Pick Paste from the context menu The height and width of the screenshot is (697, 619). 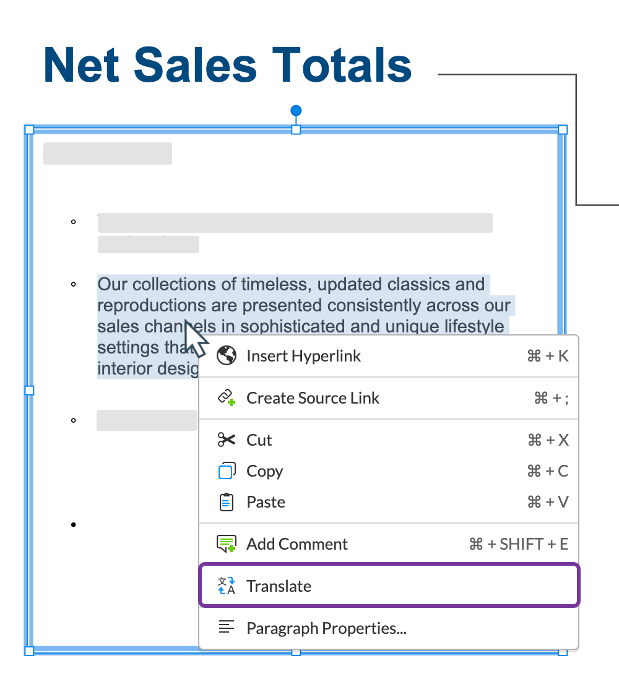[x=266, y=502]
